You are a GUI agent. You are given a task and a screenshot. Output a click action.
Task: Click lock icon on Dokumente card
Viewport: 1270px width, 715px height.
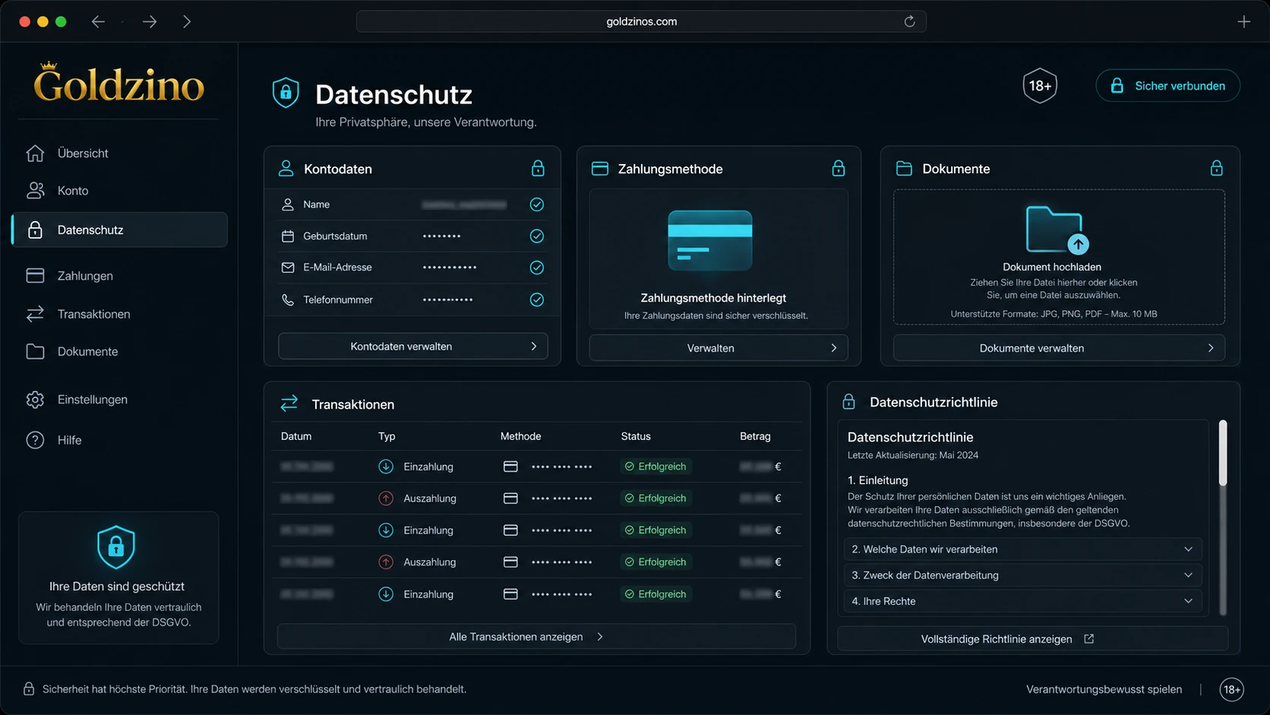1217,168
